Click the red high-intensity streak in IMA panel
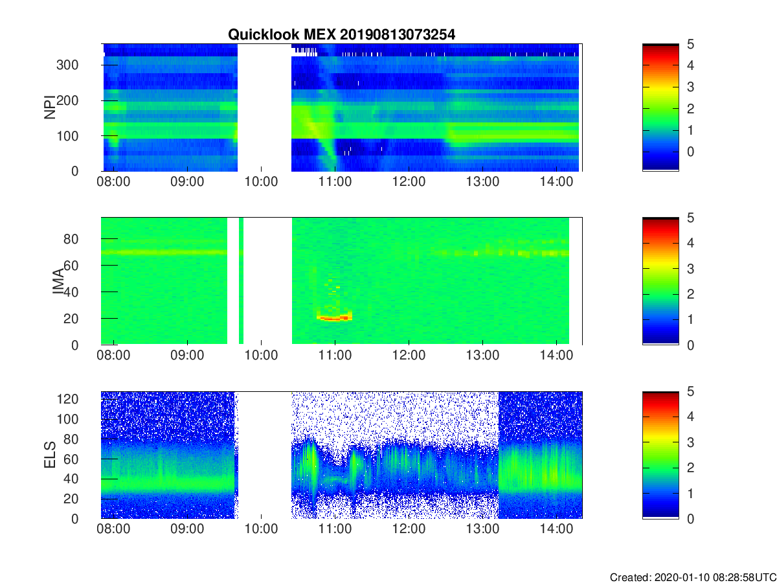The image size is (777, 583). pos(334,317)
